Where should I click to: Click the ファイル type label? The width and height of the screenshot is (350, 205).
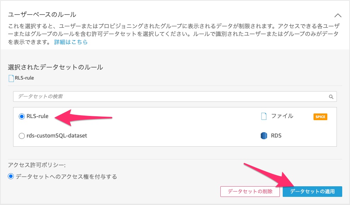pos(282,116)
